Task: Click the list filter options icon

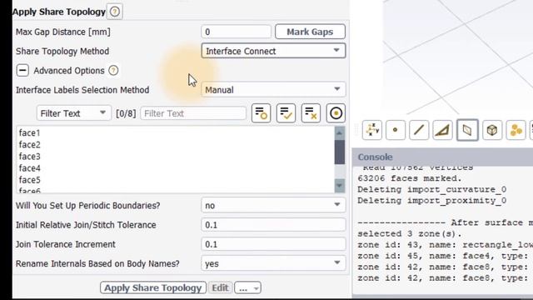Action: pyautogui.click(x=261, y=113)
